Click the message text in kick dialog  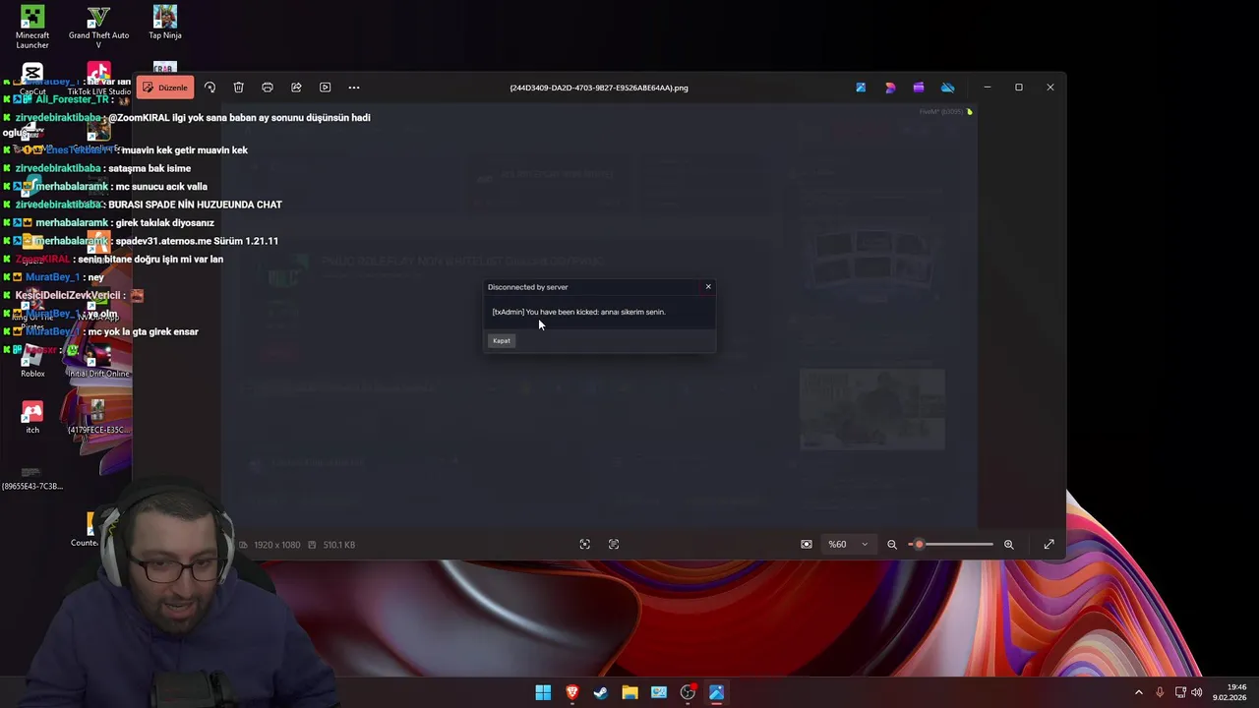(x=578, y=312)
